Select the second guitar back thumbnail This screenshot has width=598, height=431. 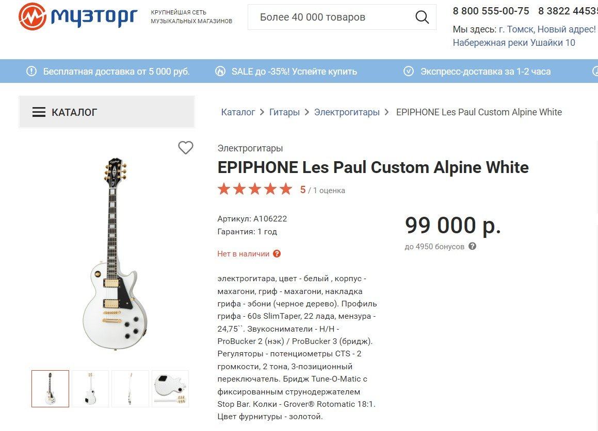(x=90, y=389)
